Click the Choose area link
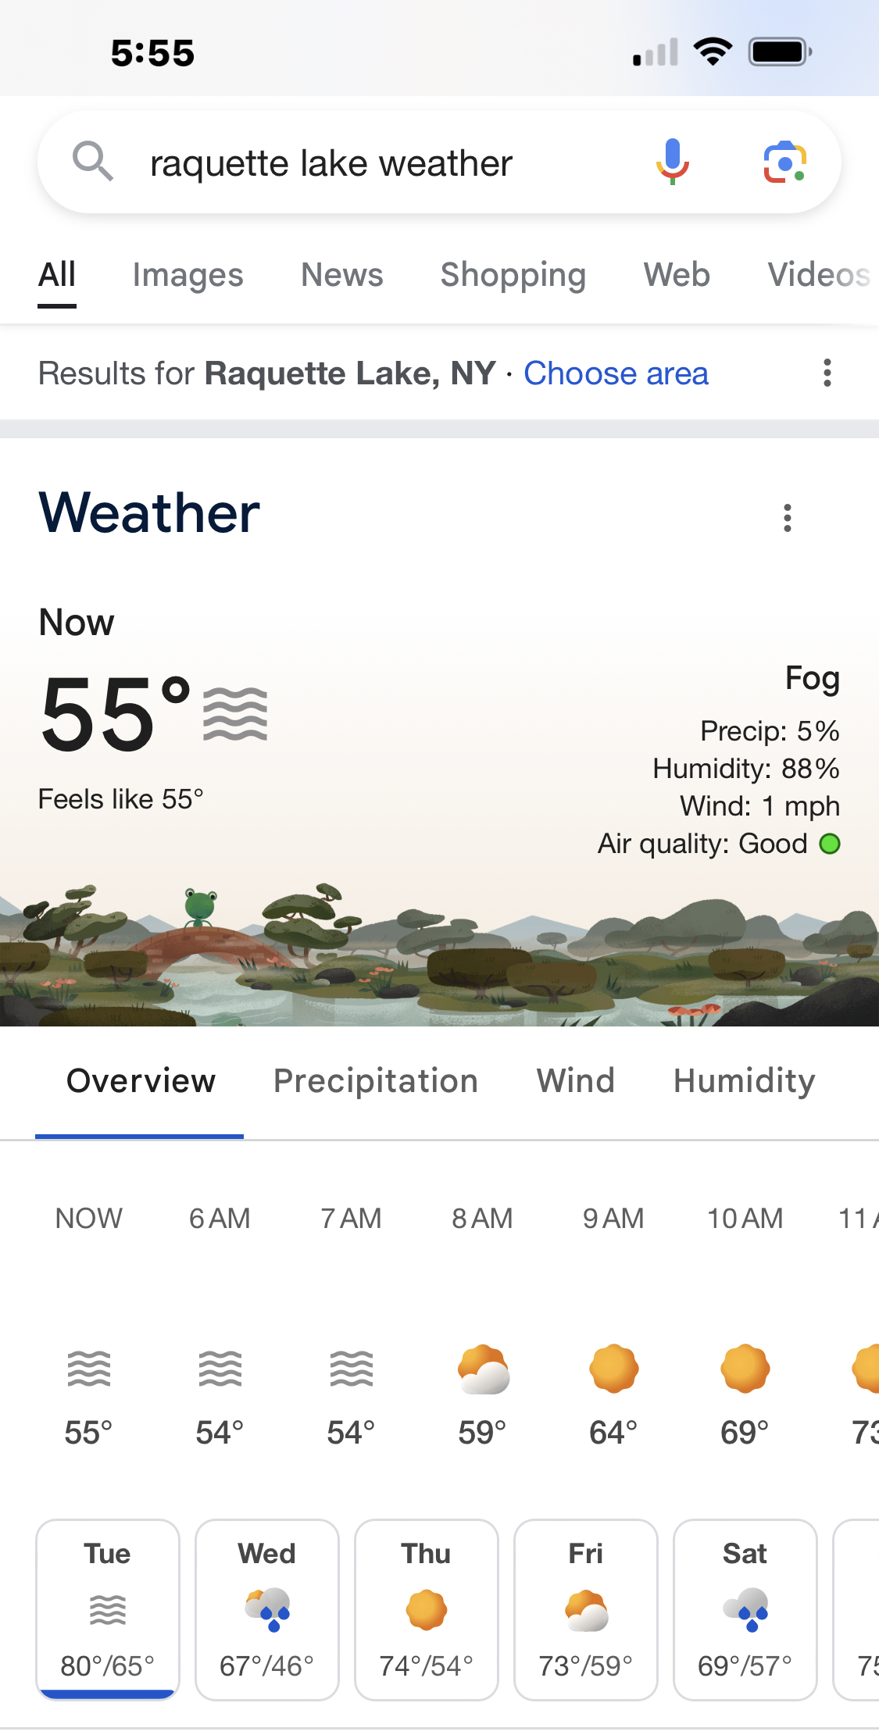Screen dimensions: 879x1735 [616, 373]
